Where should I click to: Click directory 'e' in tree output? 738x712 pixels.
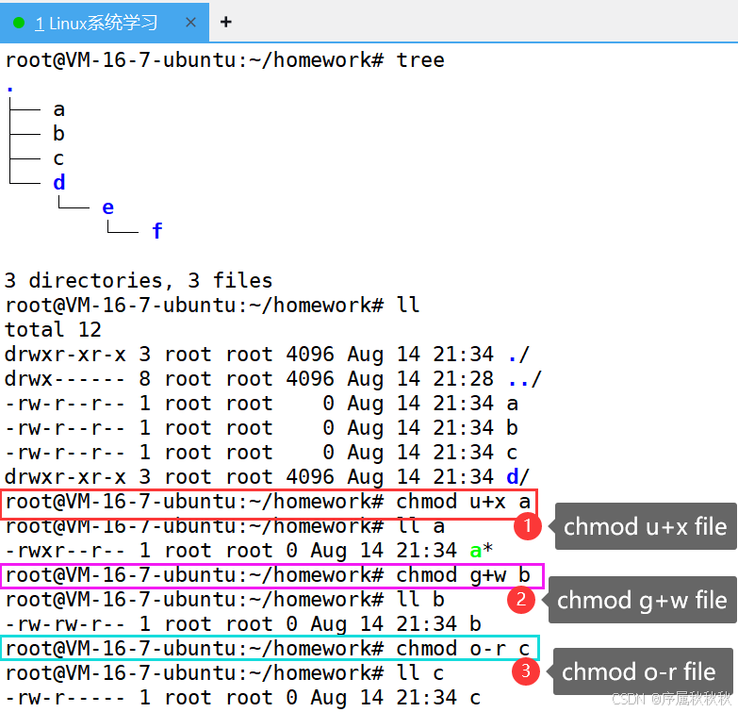[x=107, y=207]
